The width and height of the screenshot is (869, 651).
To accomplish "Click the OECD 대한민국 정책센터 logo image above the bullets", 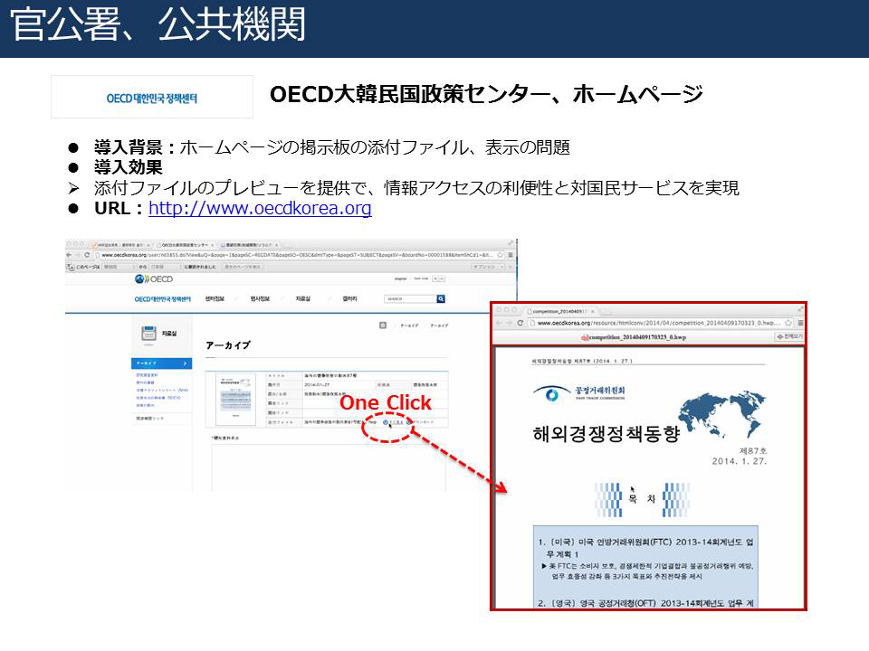I will (152, 98).
